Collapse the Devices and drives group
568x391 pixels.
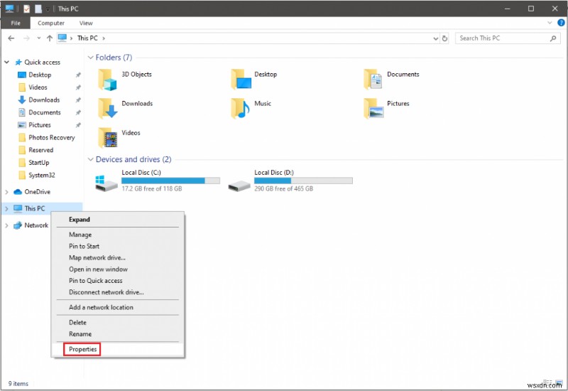[x=91, y=159]
